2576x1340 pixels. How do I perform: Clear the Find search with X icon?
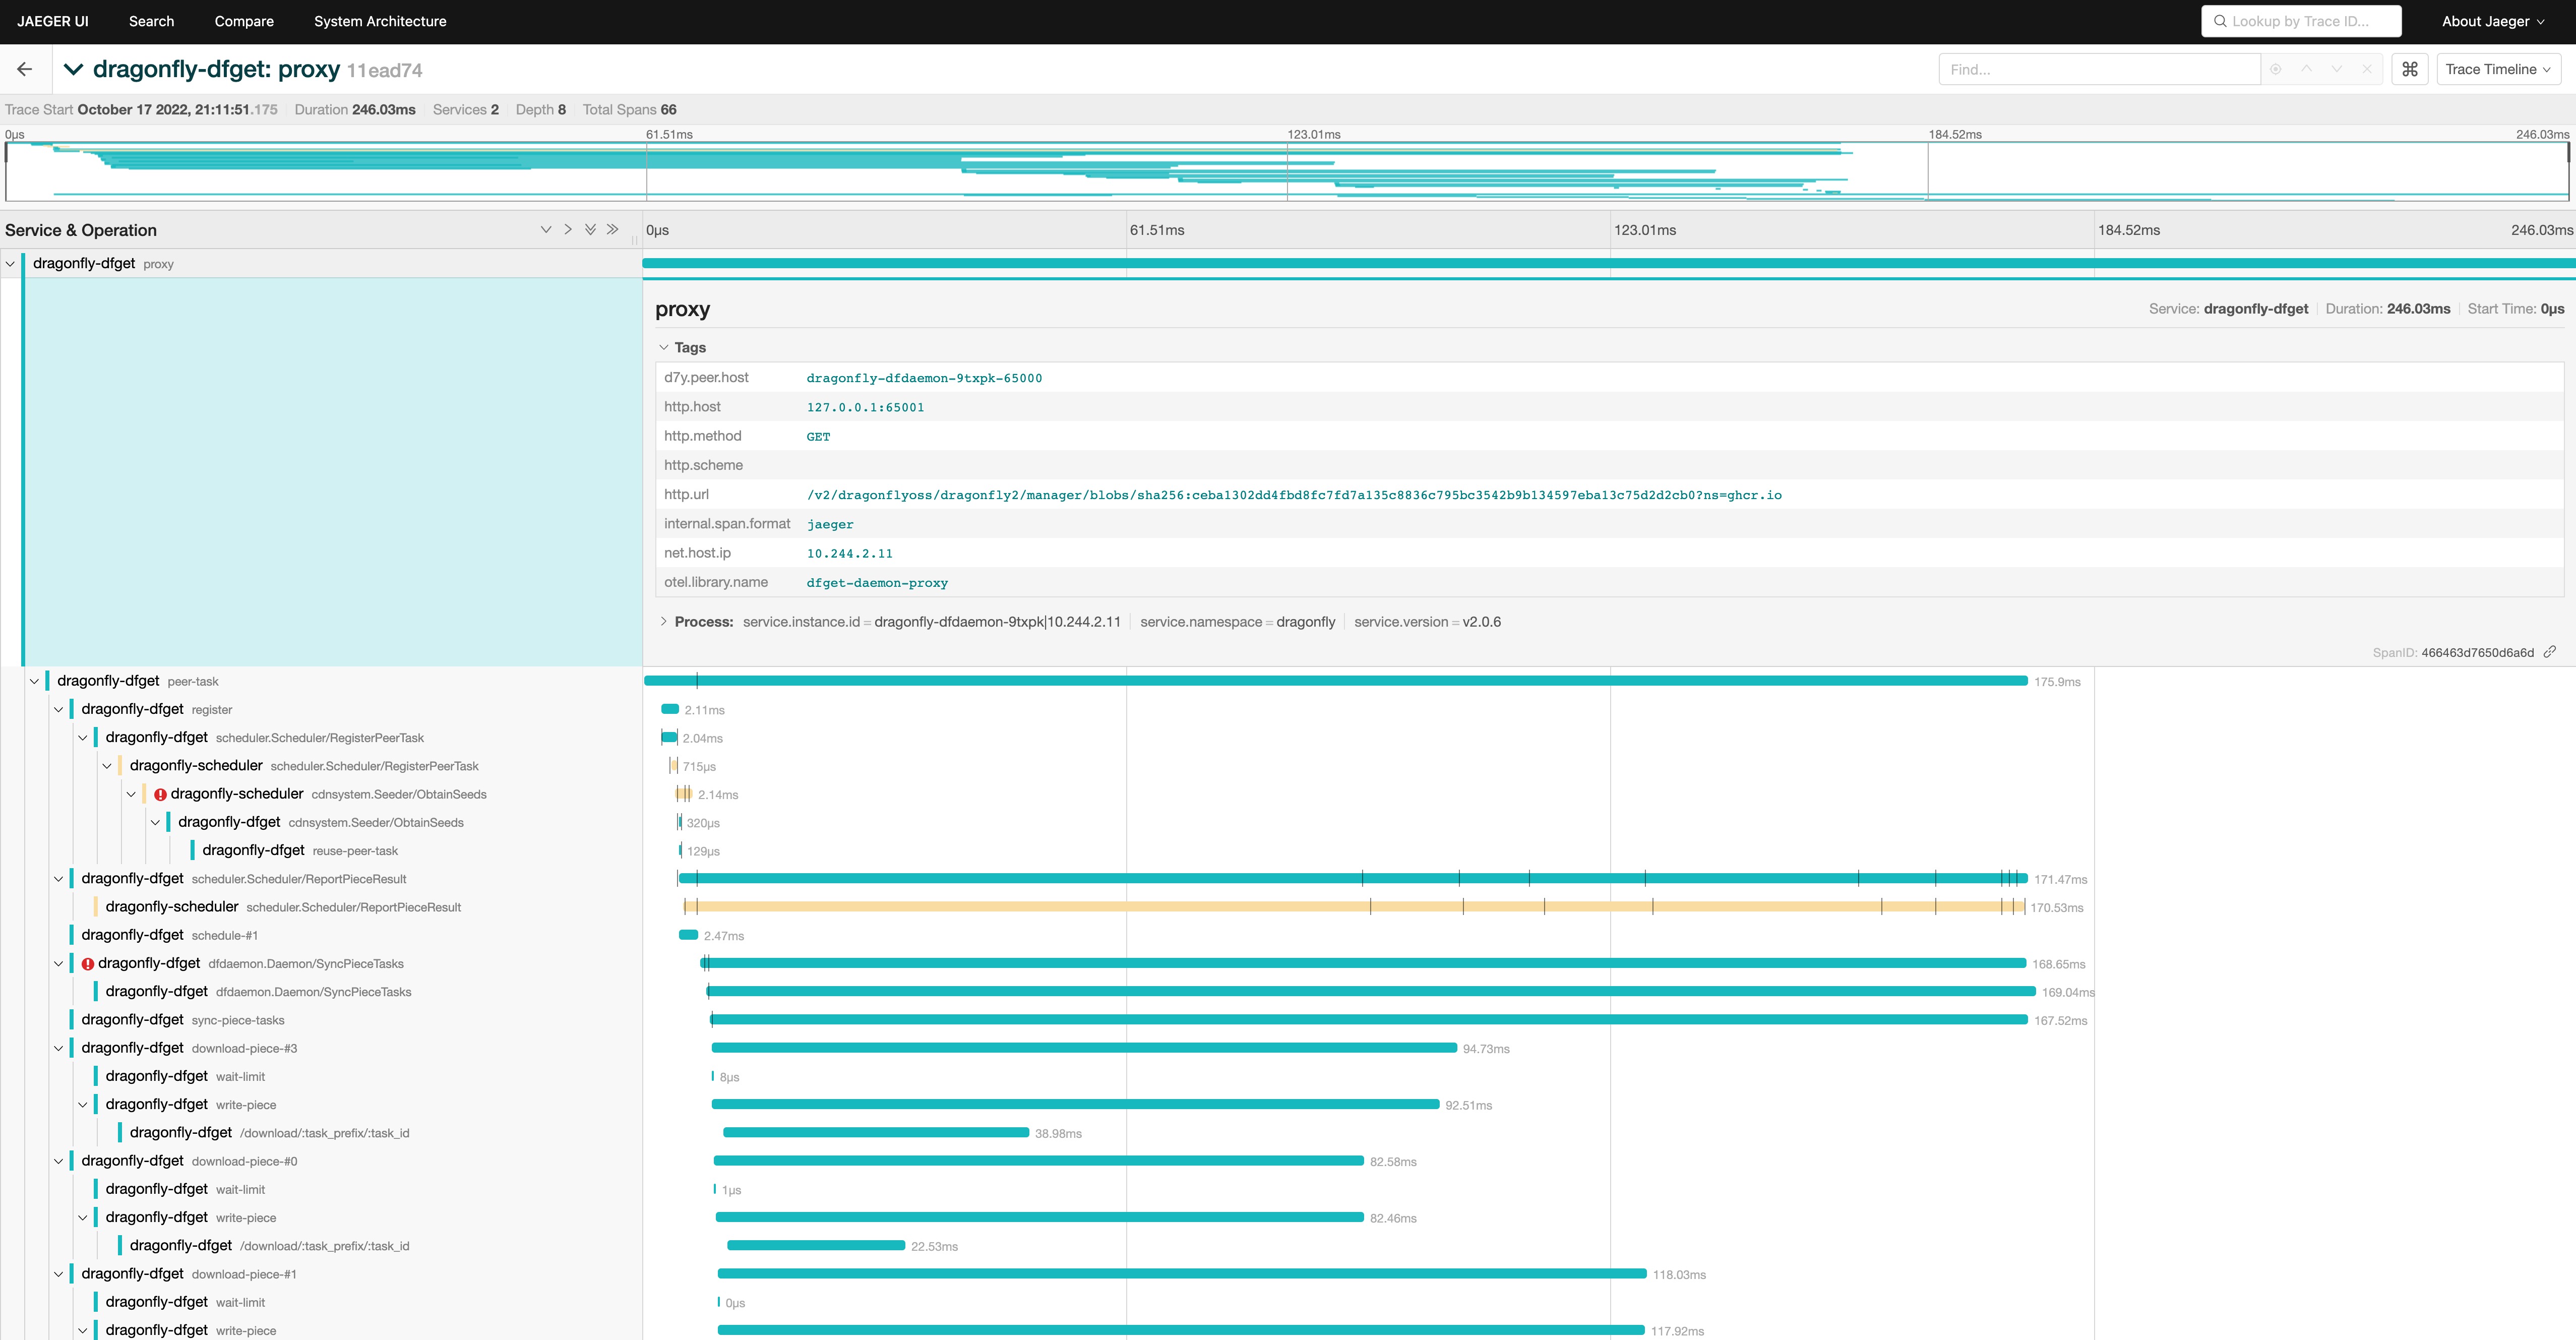coord(2367,69)
